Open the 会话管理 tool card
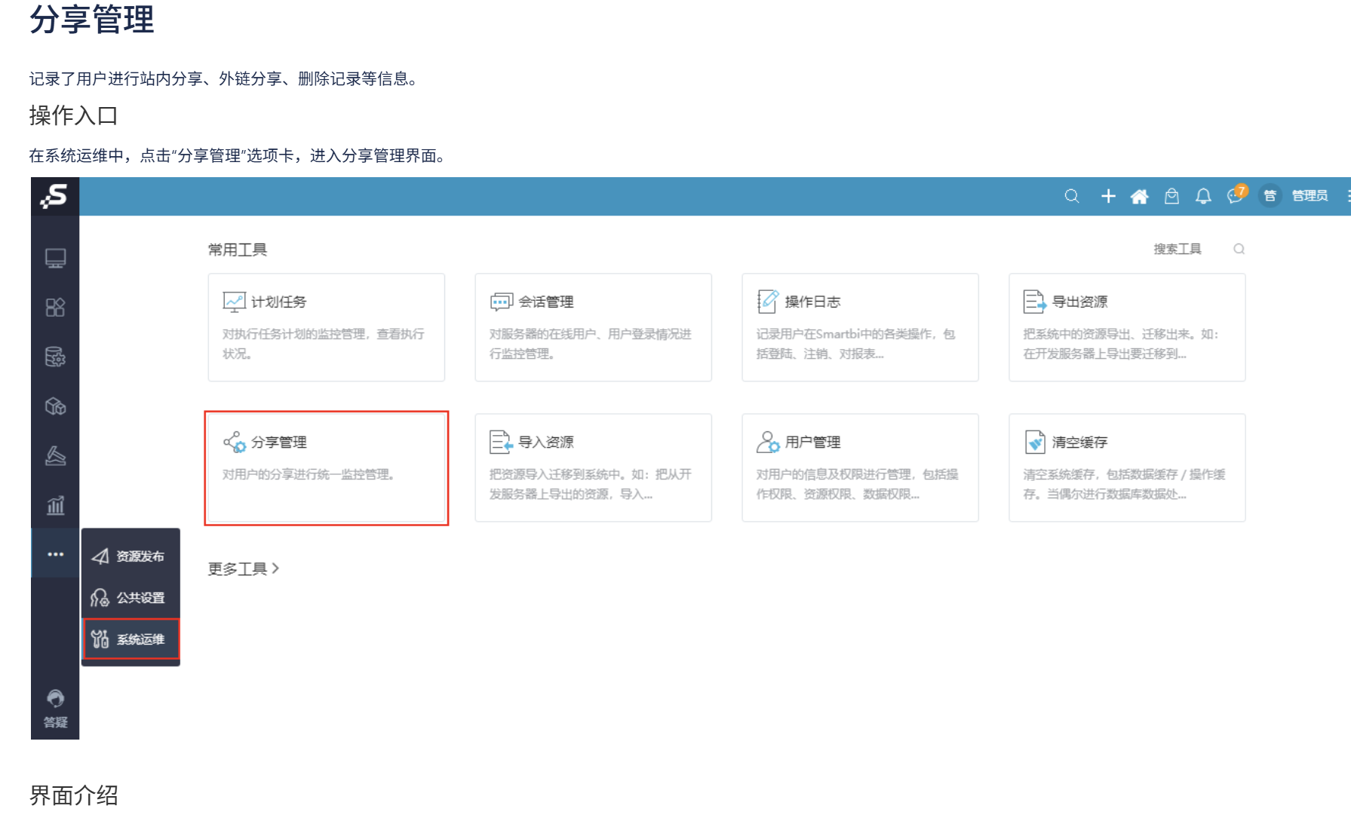1351x821 pixels. 593,327
